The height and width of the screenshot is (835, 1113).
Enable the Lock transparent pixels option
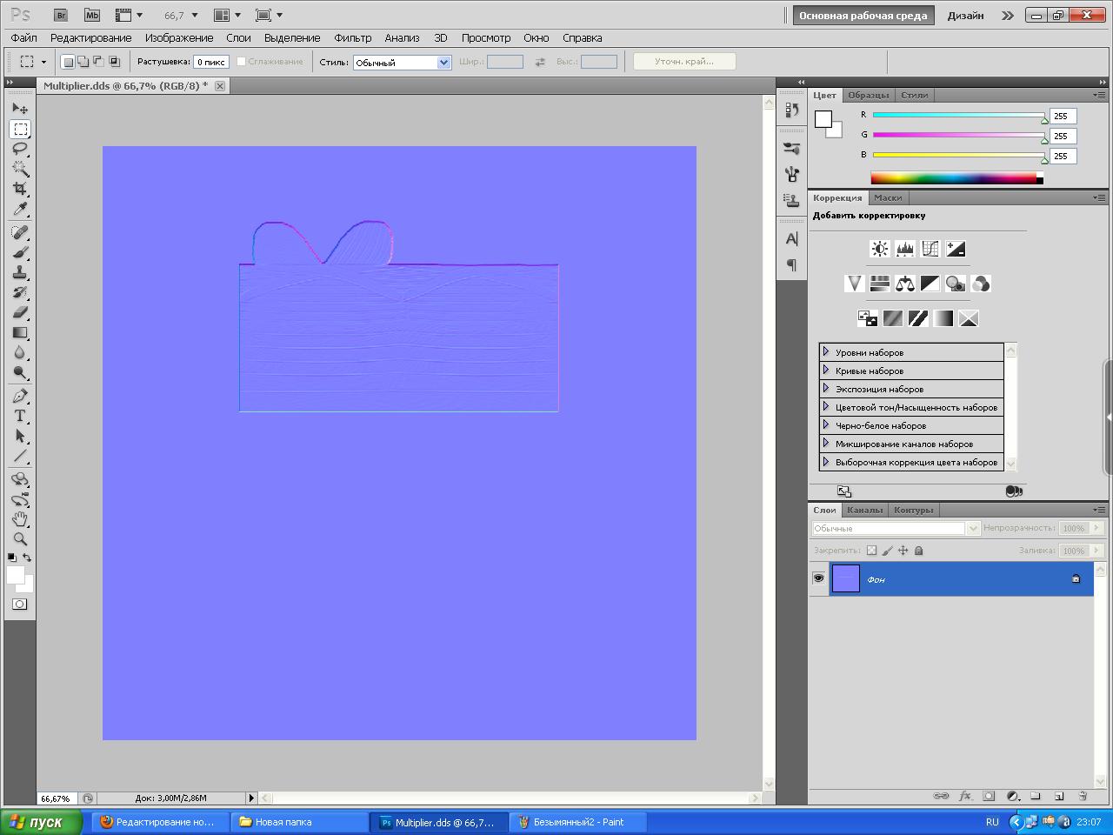[x=871, y=550]
